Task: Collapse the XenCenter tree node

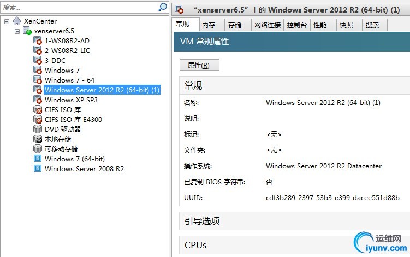Action: click(7, 21)
